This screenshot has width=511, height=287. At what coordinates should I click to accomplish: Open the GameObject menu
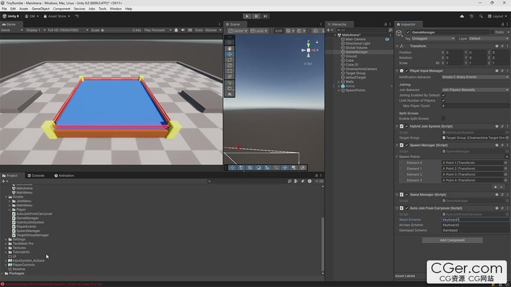pos(41,9)
